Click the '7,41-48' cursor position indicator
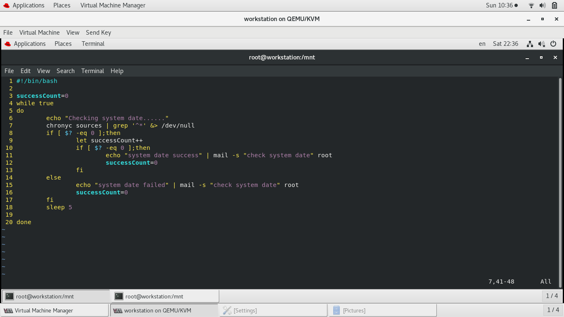 pyautogui.click(x=501, y=282)
